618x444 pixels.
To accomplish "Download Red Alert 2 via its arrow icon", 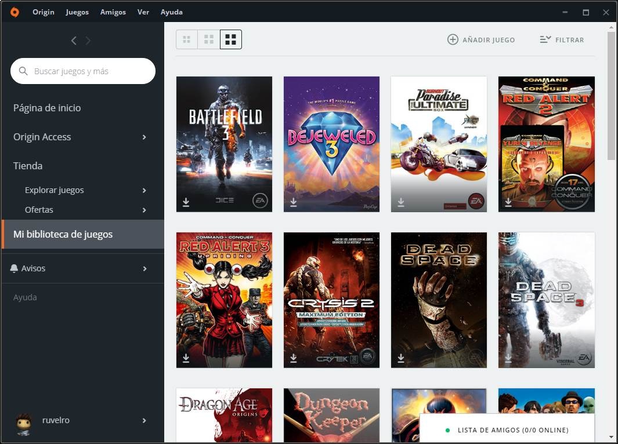I will click(508, 202).
